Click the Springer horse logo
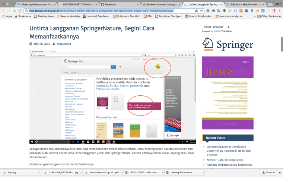This screenshot has height=177, width=283. click(228, 44)
